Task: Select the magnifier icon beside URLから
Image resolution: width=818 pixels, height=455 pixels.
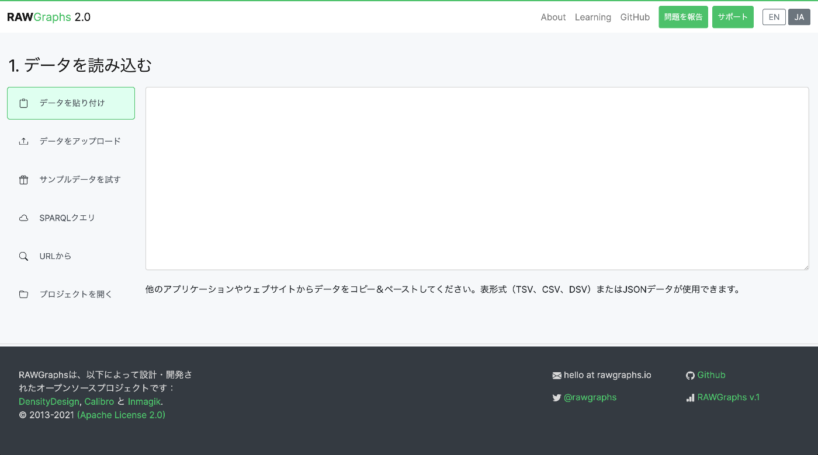Action: click(x=23, y=256)
